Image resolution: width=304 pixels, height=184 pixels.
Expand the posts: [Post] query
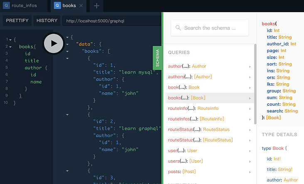click(182, 172)
